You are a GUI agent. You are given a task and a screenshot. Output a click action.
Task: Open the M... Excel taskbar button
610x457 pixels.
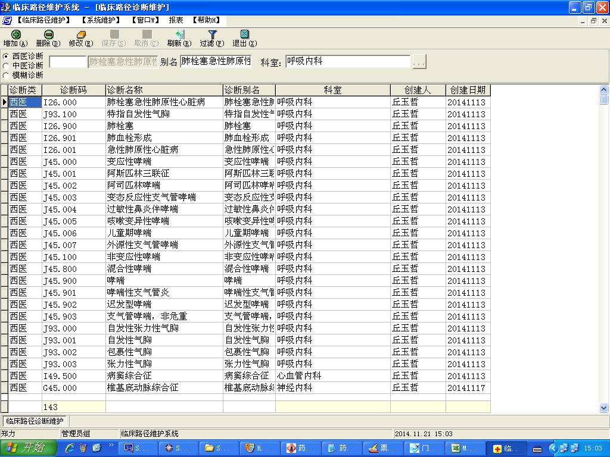(x=465, y=449)
